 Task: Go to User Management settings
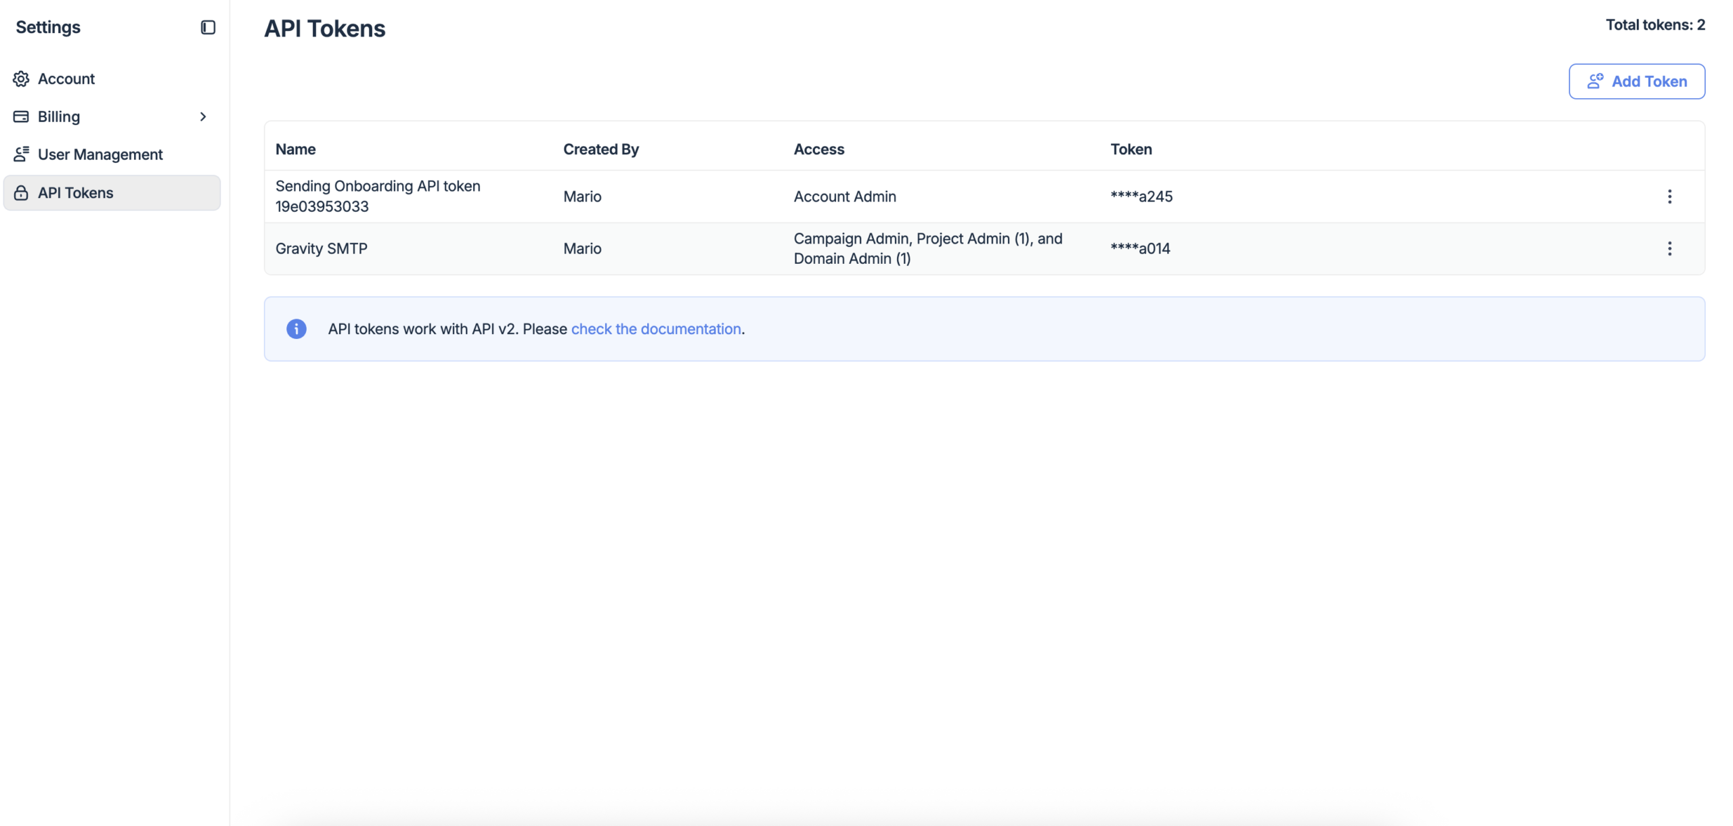[x=112, y=154]
